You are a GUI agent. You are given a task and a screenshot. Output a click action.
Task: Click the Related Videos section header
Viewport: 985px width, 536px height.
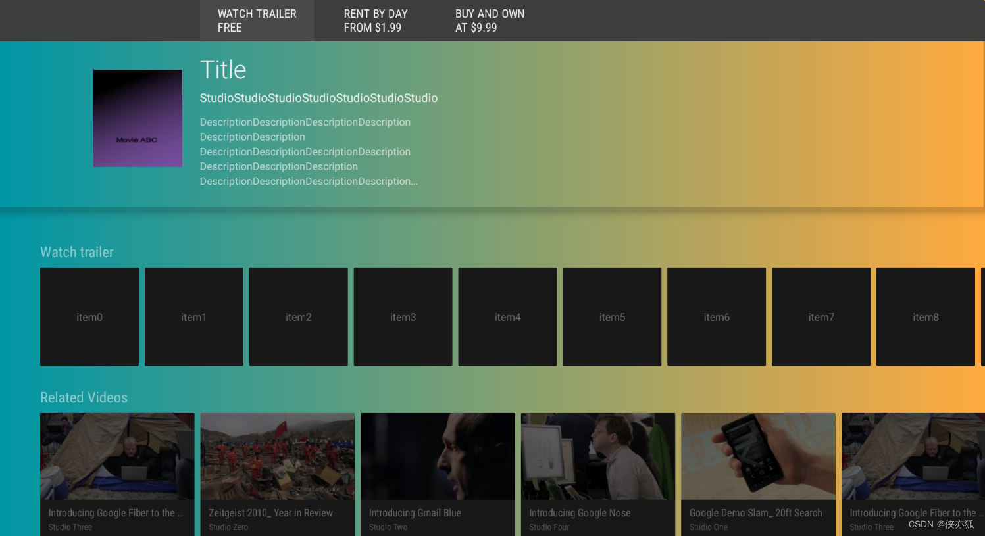coord(84,397)
